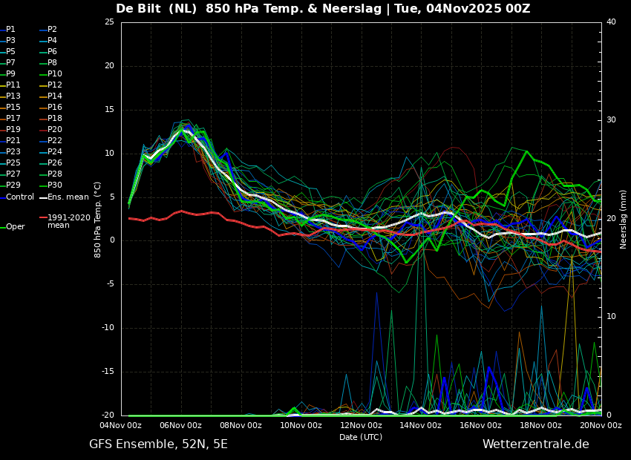This screenshot has height=460, width=631.
Task: Select the GFS Ensemble, 52N, 5E caption
Action: coord(158,444)
